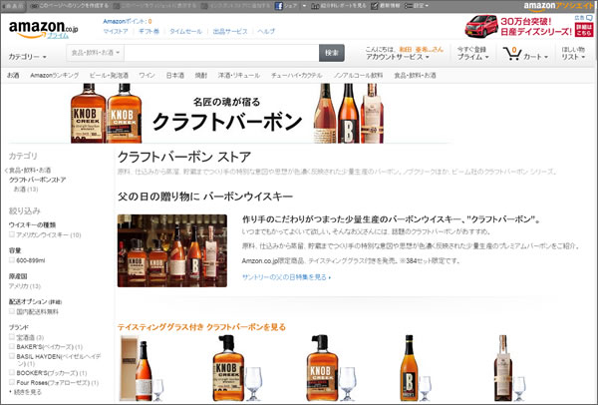Go back to 食品・飲料・お酒 category in sidebar
This screenshot has height=405, width=598.
click(30, 171)
